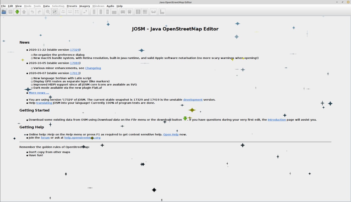Open the Introduction page link
The width and height of the screenshot is (351, 202).
277,120
